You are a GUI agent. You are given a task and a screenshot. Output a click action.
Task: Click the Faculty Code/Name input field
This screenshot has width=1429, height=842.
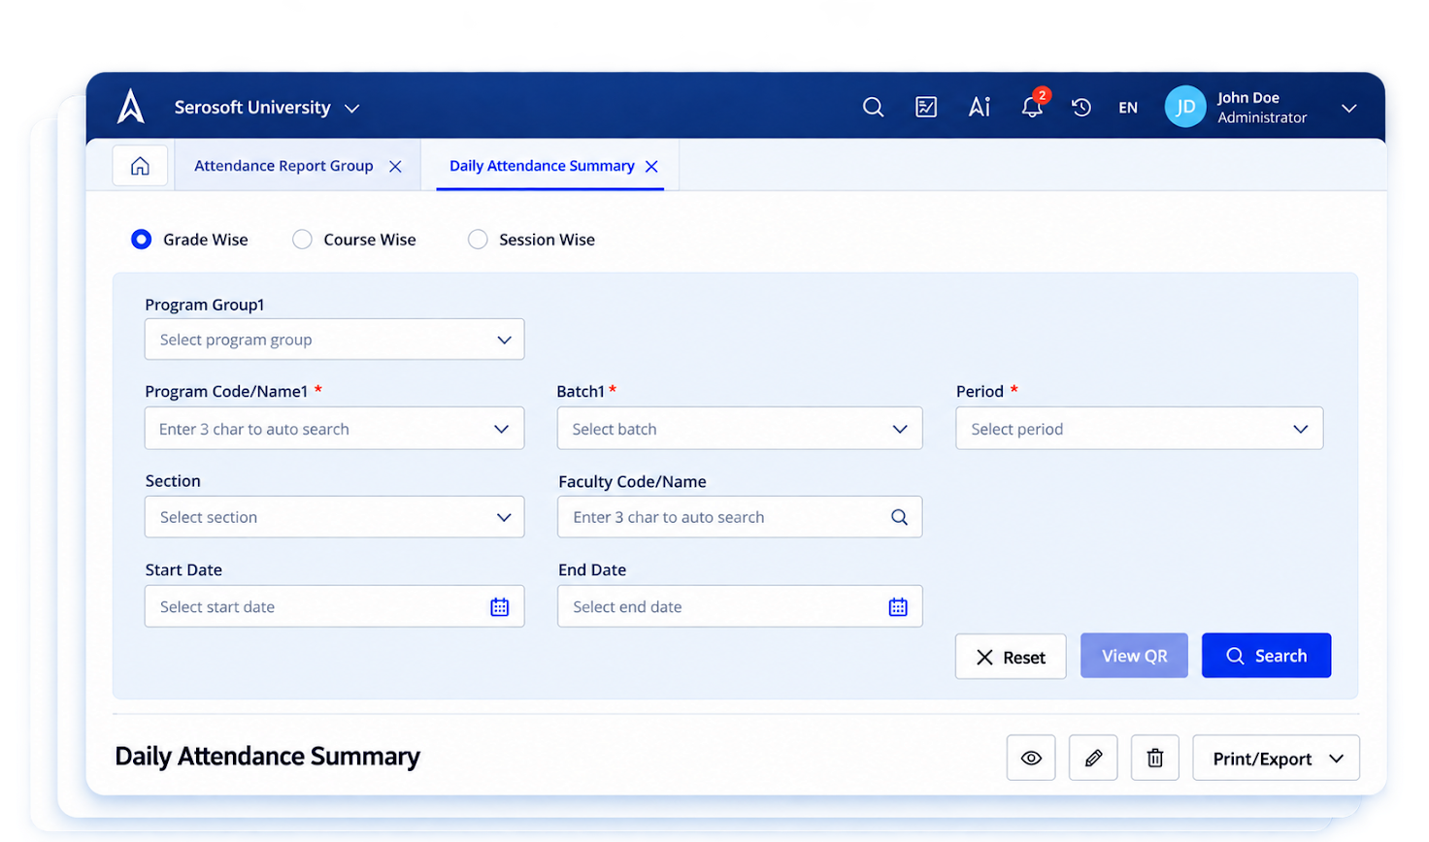click(740, 517)
